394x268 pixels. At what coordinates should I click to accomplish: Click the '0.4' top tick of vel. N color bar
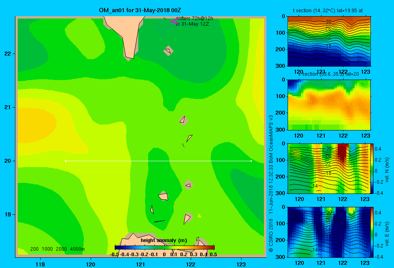pos(378,149)
